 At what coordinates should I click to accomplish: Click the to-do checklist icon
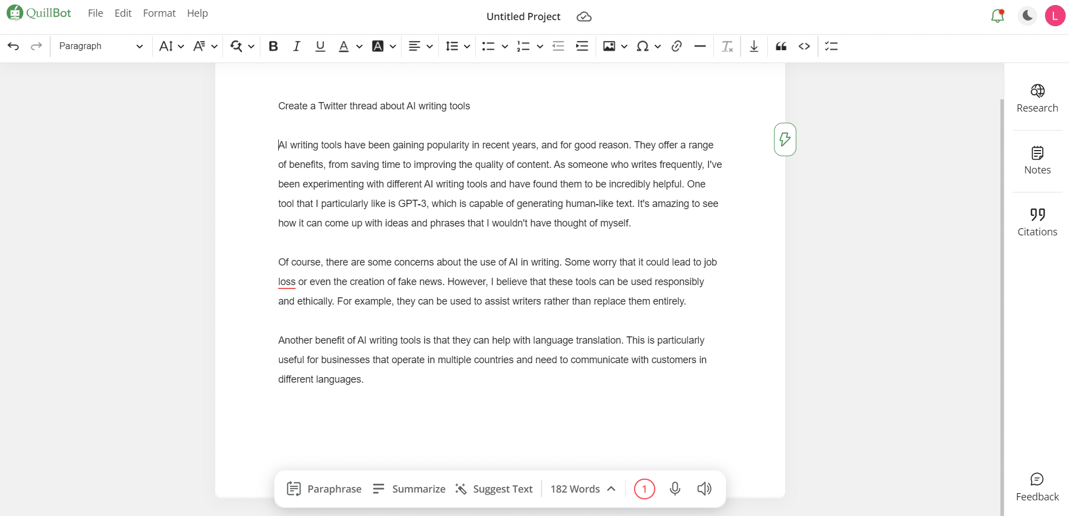(831, 46)
